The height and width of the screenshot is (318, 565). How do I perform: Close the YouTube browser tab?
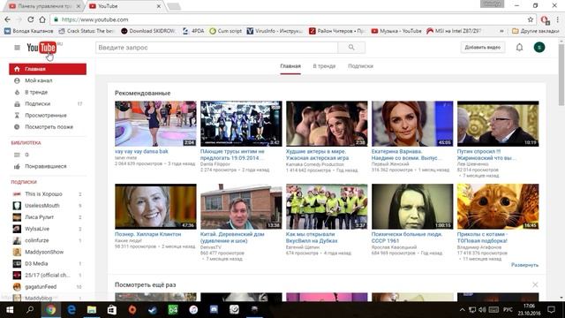point(159,6)
